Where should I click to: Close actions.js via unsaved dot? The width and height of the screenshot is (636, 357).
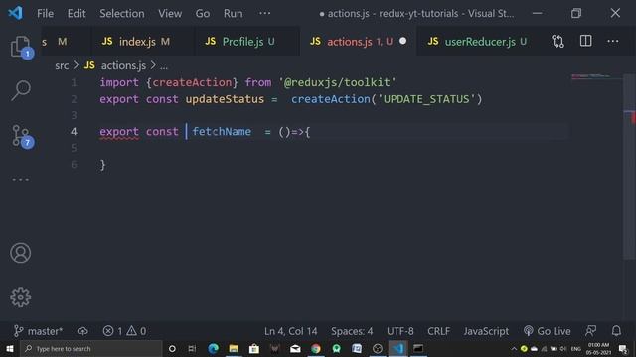pyautogui.click(x=402, y=41)
